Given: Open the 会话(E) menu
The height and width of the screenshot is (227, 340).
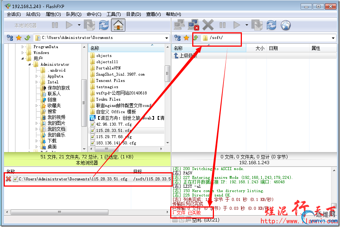Looking at the screenshot, I should [14, 14].
